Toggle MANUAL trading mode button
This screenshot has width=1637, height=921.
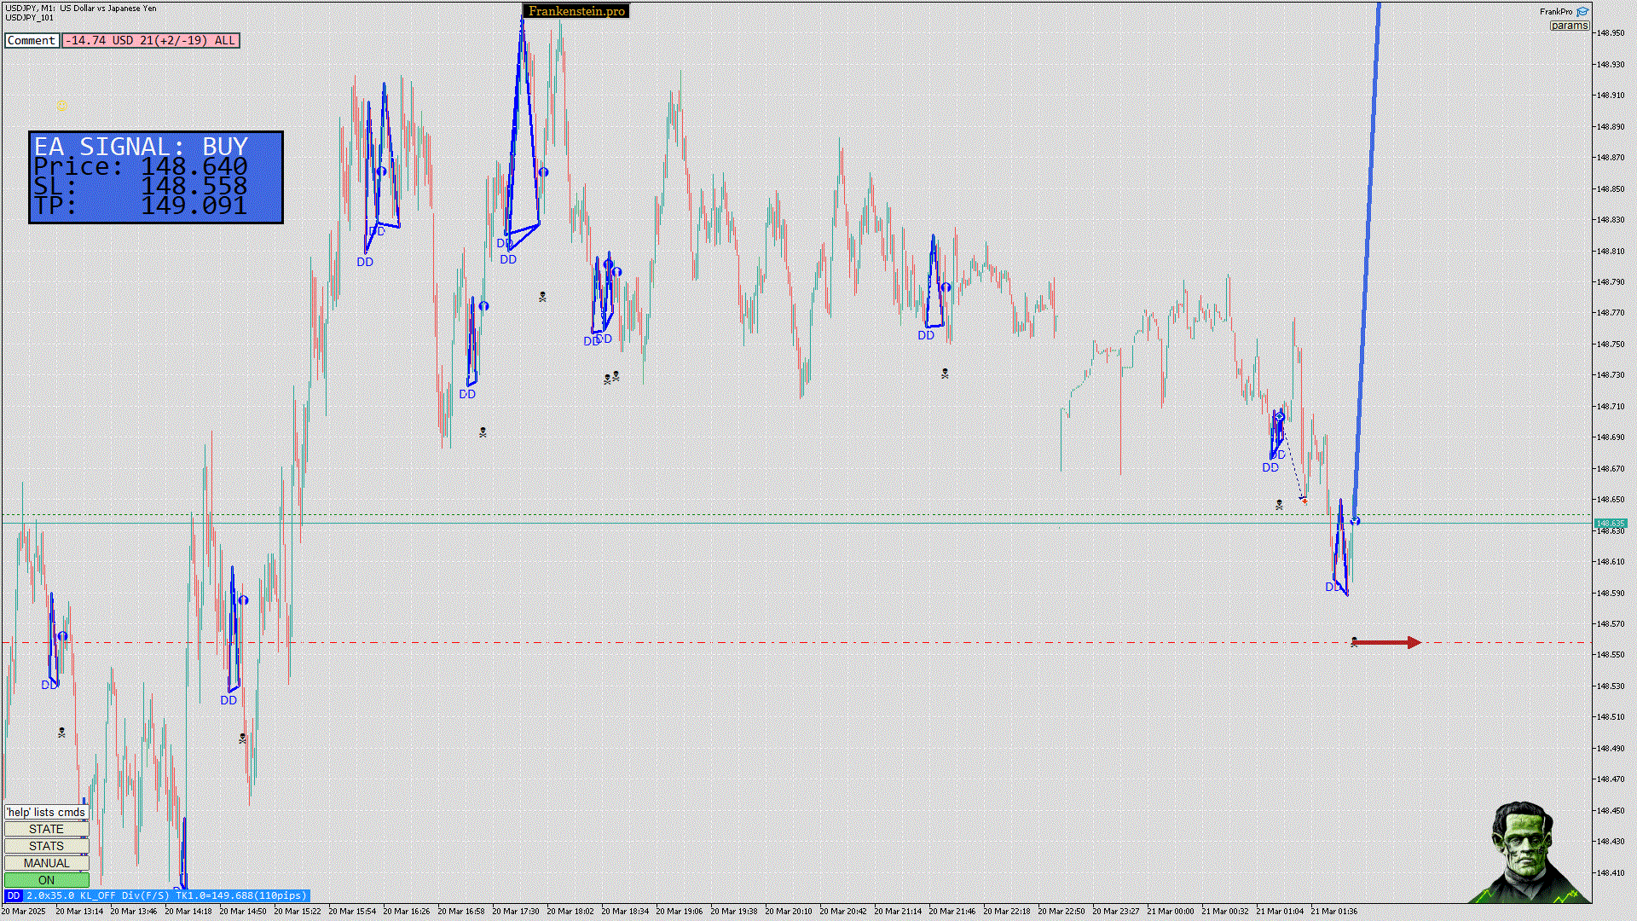point(46,863)
